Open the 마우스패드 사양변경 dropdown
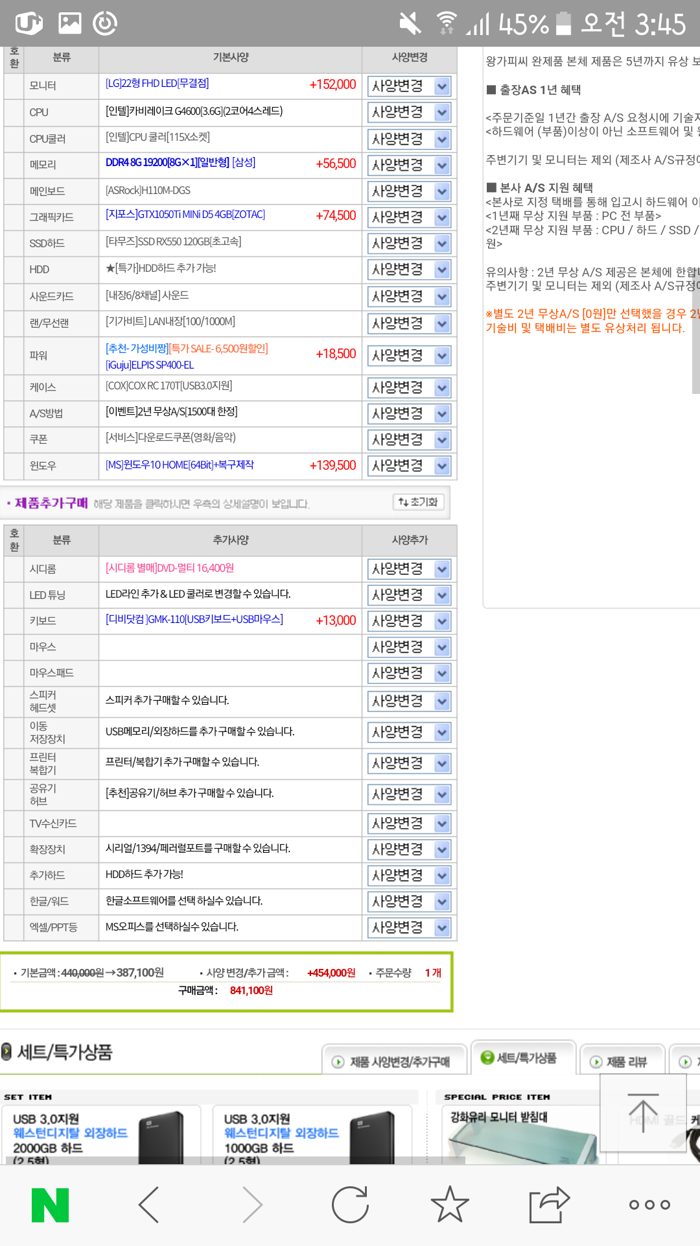The width and height of the screenshot is (700, 1246). (x=409, y=673)
